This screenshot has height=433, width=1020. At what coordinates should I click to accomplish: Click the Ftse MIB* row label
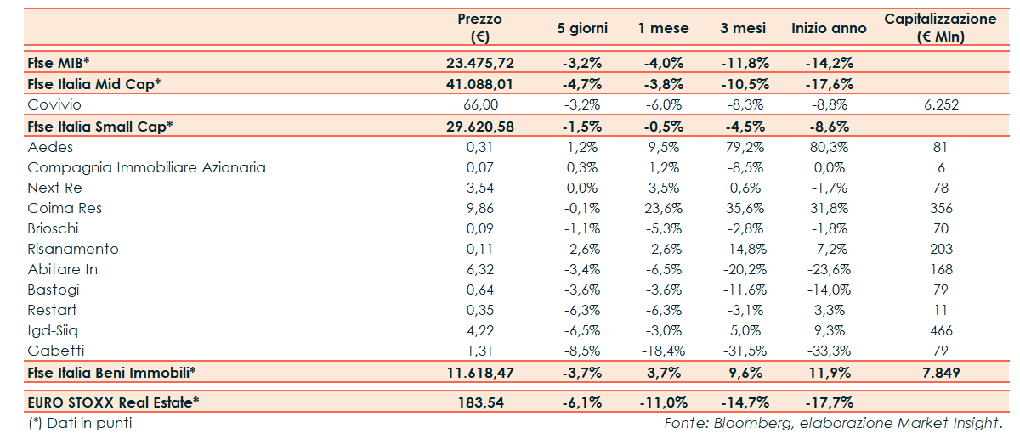point(58,63)
